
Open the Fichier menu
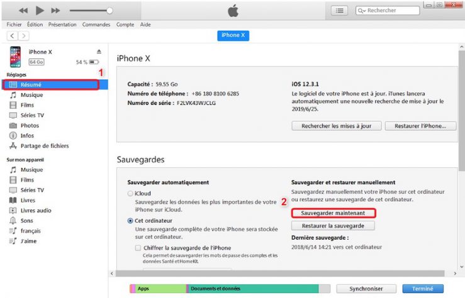click(x=14, y=25)
